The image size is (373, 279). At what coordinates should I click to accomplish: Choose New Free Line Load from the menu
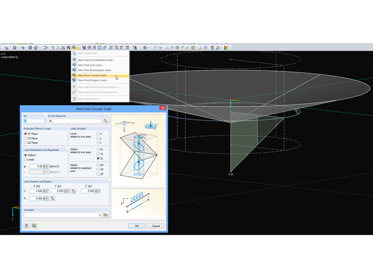pyautogui.click(x=100, y=65)
